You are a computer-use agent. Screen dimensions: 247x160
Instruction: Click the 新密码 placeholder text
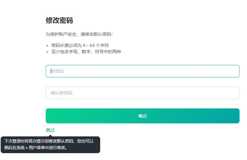(57, 71)
